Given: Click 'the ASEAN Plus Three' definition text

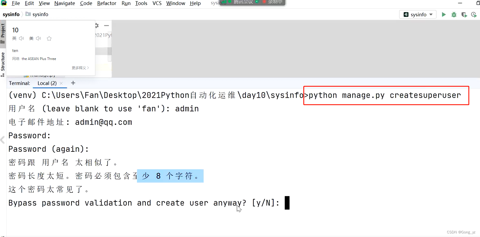Looking at the screenshot, I should 39,59.
